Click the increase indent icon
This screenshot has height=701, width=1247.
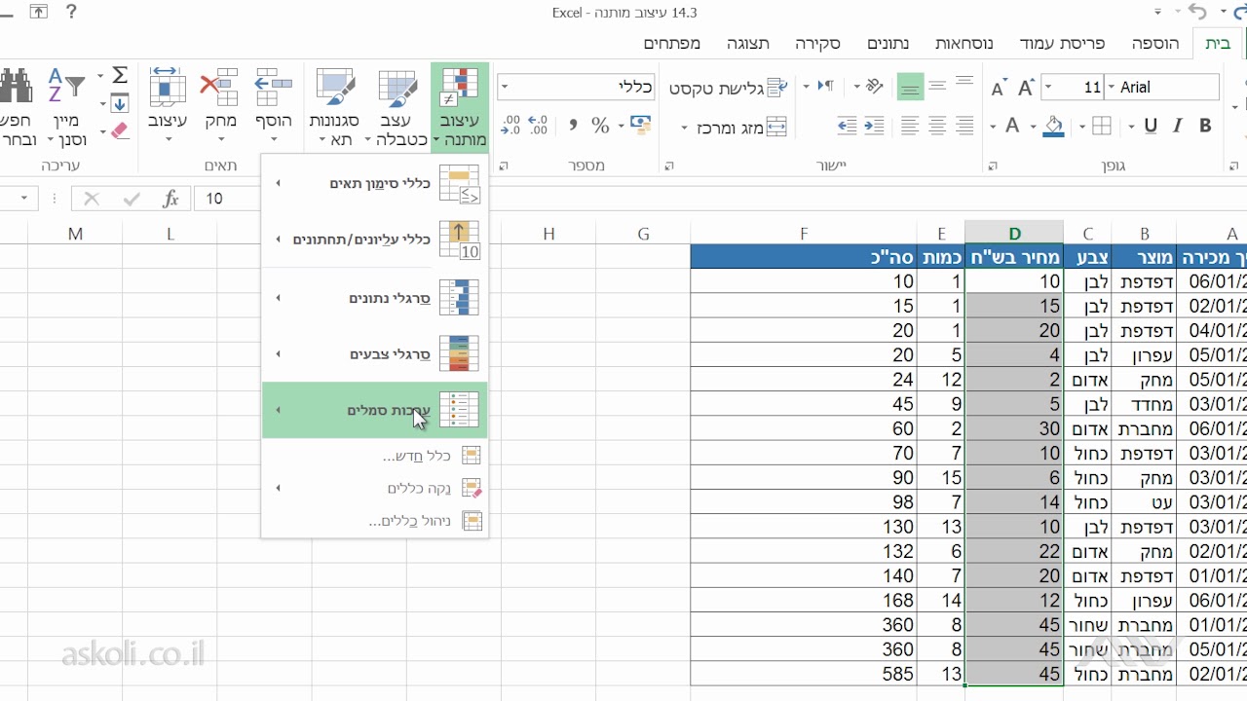point(848,126)
